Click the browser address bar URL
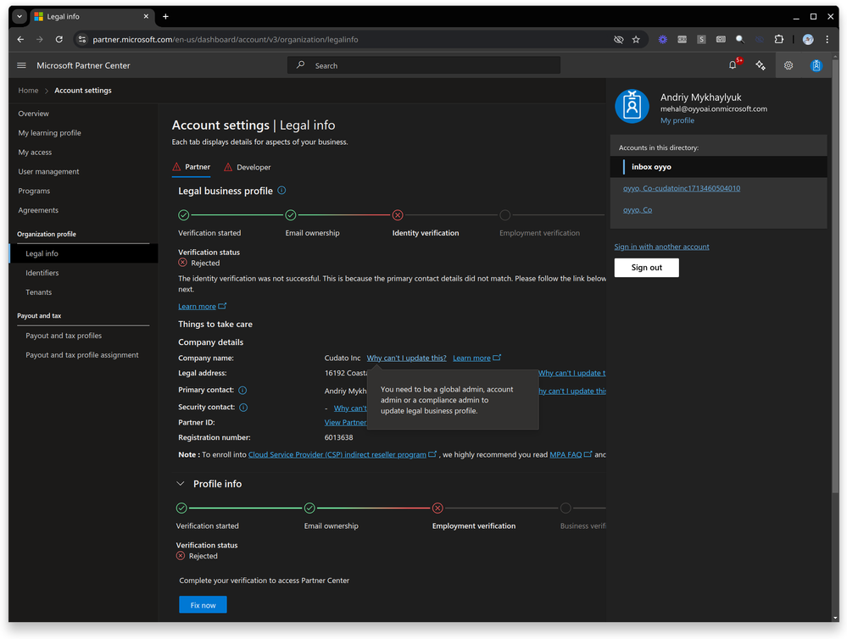The height and width of the screenshot is (639, 847). 226,40
